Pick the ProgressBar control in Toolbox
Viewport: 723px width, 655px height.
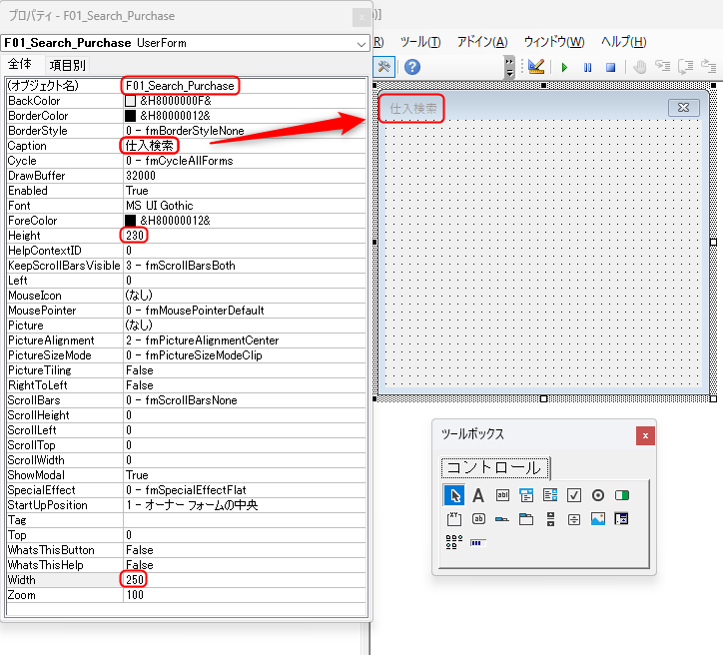click(478, 543)
